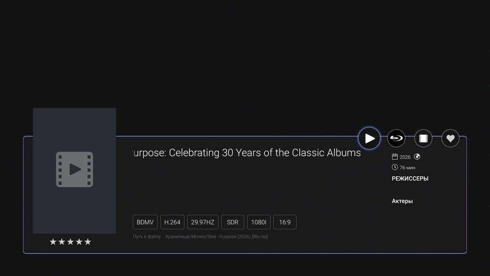Click the SDR badge

click(233, 222)
